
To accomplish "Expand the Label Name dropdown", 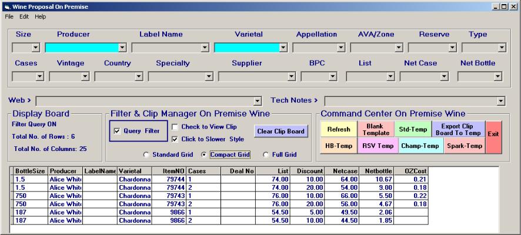I will (205, 48).
